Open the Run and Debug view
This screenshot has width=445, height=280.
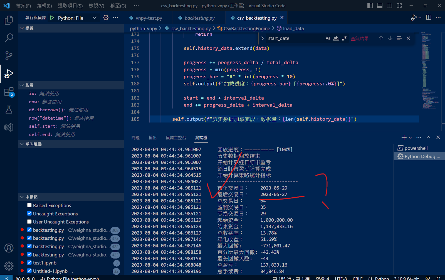tap(9, 74)
